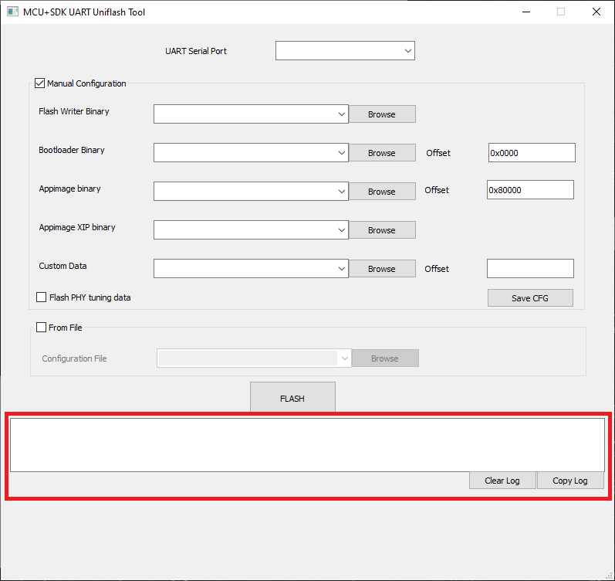Open the Custom Data dropdown
Image resolution: width=615 pixels, height=581 pixels.
[251, 269]
